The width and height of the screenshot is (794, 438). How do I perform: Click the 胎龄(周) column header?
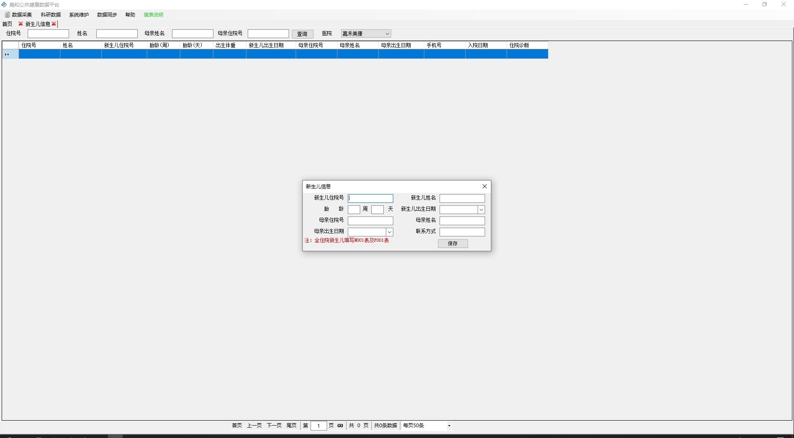click(163, 45)
